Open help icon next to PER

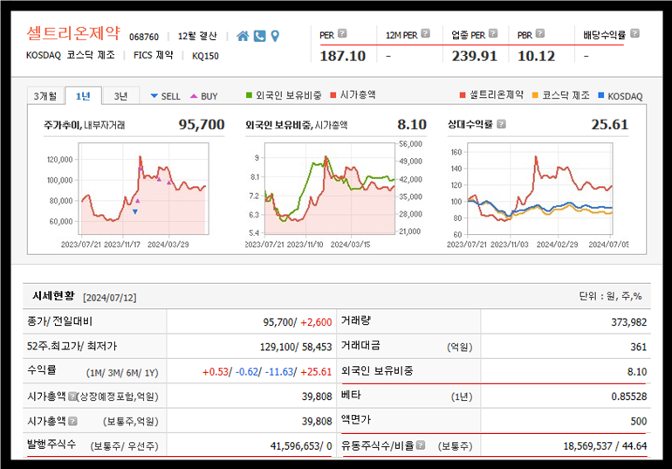click(x=342, y=33)
